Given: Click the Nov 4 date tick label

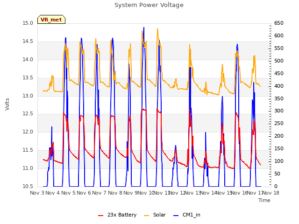Looking at the screenshot, I should (53, 193).
